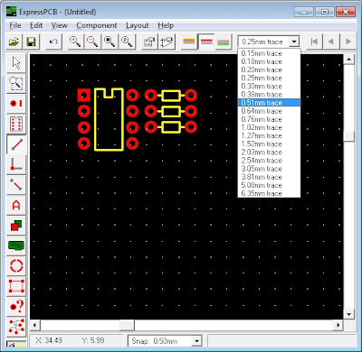
Task: Select the arrow pointer tool
Action: [16, 63]
